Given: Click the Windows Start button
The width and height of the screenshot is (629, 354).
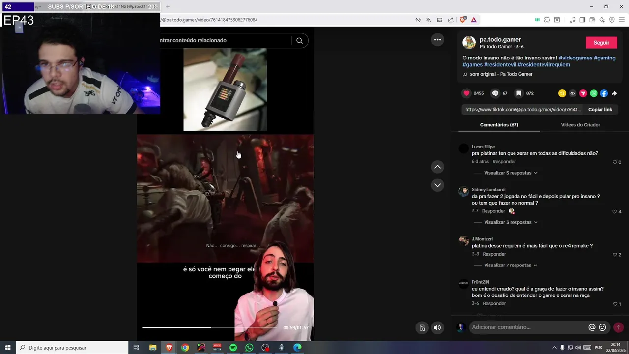Looking at the screenshot, I should point(8,348).
